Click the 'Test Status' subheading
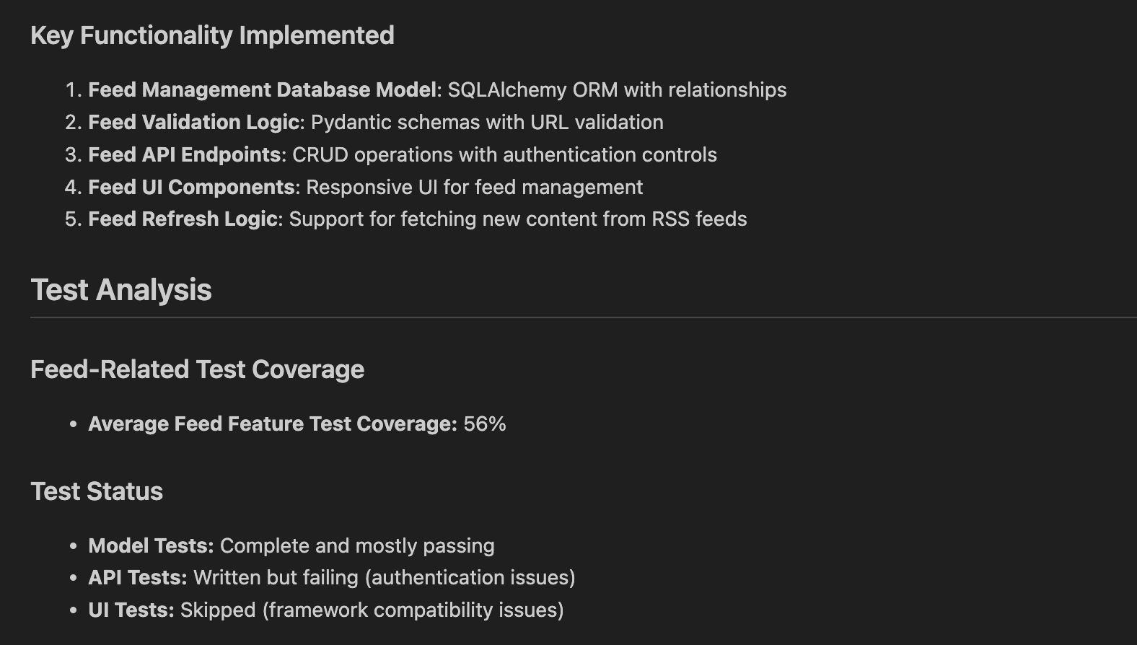Image resolution: width=1137 pixels, height=645 pixels. [x=97, y=491]
